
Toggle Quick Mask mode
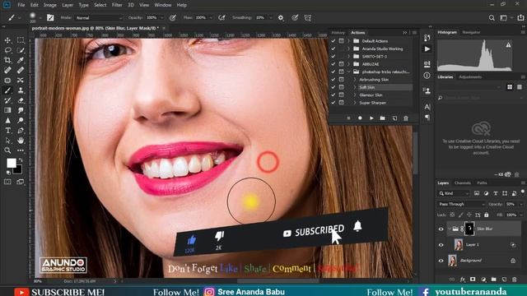(7, 182)
